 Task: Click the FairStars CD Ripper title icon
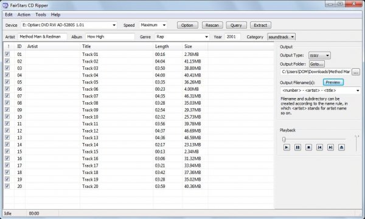5,5
